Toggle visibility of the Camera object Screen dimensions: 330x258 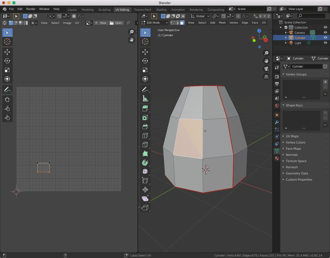click(325, 32)
